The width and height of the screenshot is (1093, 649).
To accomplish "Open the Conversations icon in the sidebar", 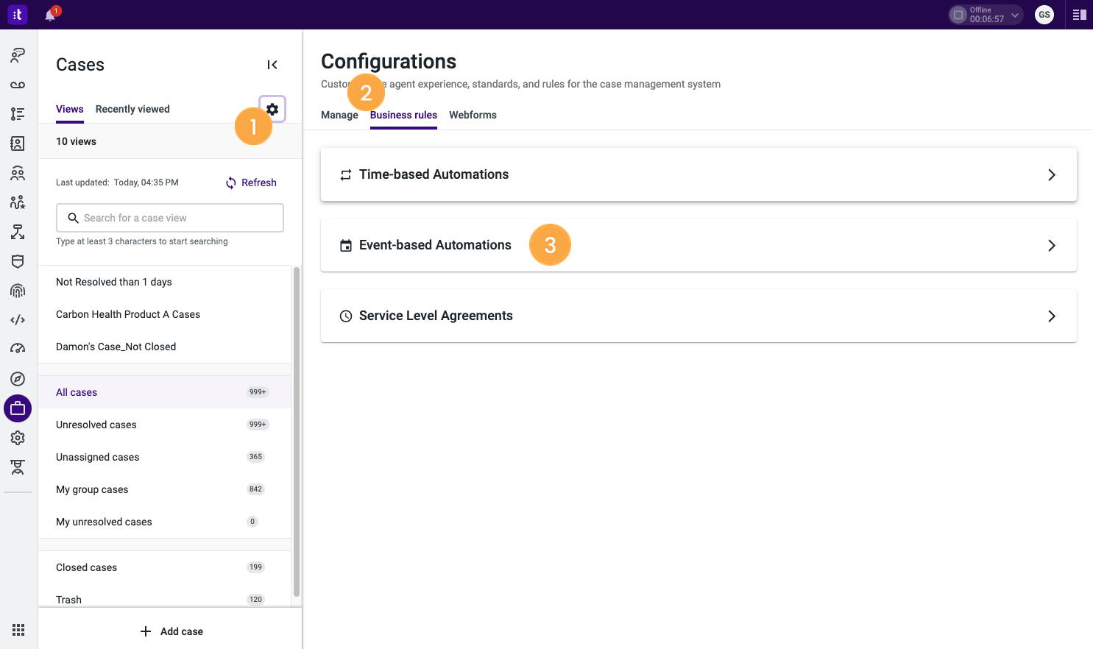I will (x=18, y=54).
